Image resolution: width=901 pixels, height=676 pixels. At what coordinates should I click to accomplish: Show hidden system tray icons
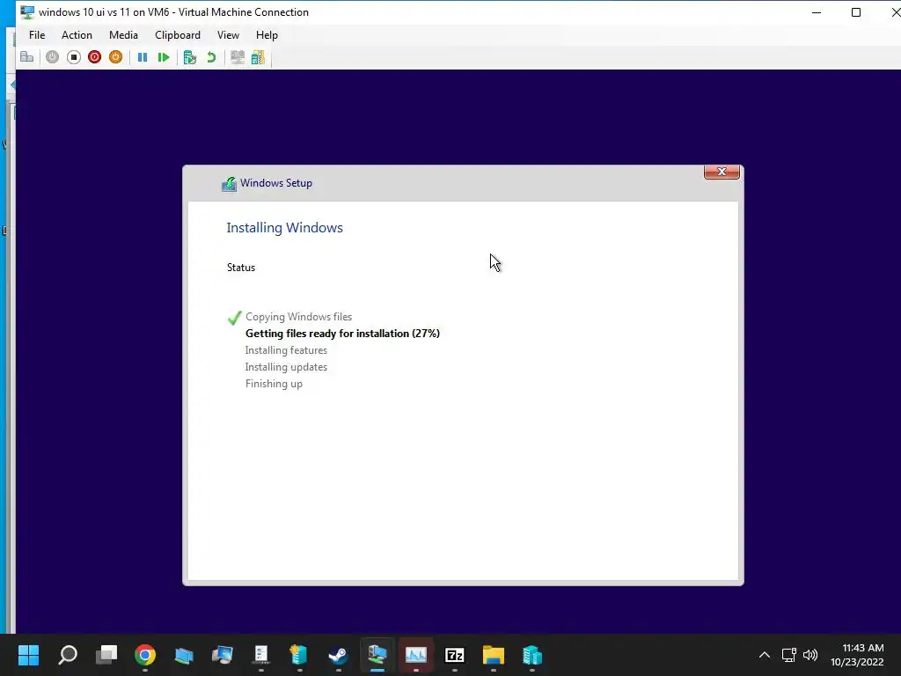(x=765, y=655)
